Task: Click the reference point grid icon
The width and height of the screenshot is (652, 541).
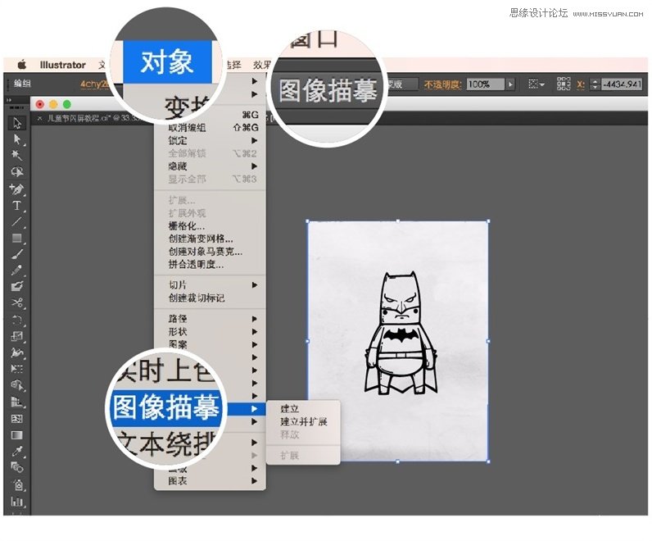Action: tap(564, 84)
